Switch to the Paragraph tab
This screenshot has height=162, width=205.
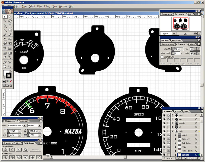click(23, 121)
